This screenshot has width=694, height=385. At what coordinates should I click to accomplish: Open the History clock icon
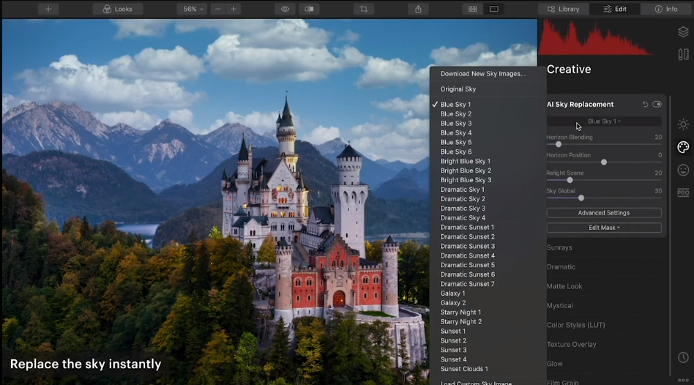point(683,357)
